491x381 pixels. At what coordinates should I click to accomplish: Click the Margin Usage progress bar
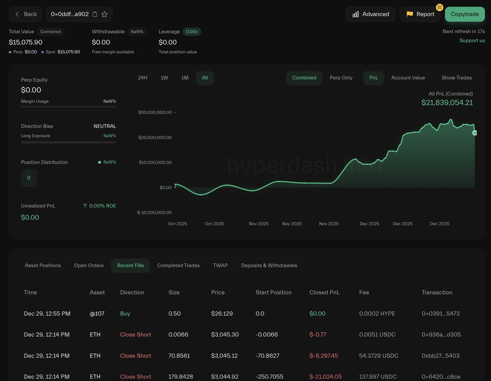tap(68, 107)
